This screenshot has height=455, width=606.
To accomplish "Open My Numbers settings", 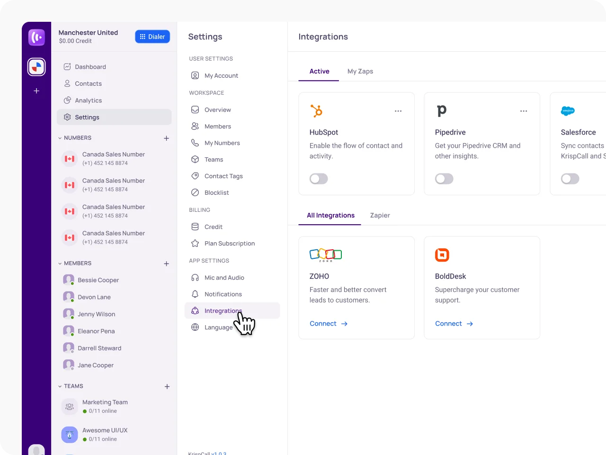I will coord(232,143).
